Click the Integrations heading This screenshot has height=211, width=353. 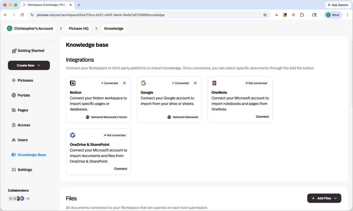[80, 60]
